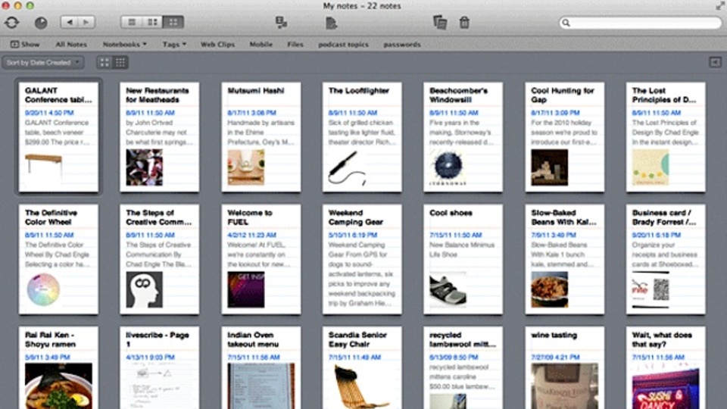Click the new notebook icon in toolbar
This screenshot has height=409, width=727.
click(x=281, y=22)
